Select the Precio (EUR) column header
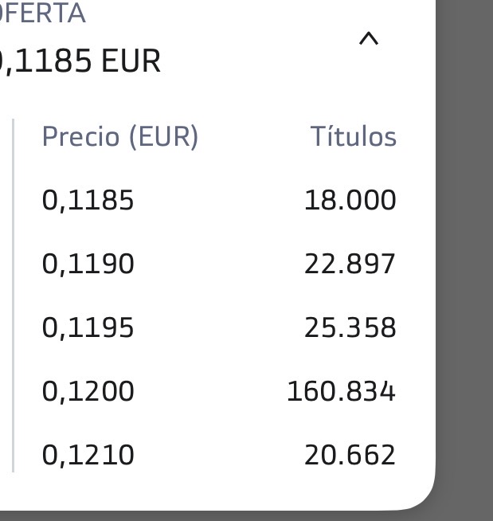The height and width of the screenshot is (521, 493). pos(120,136)
